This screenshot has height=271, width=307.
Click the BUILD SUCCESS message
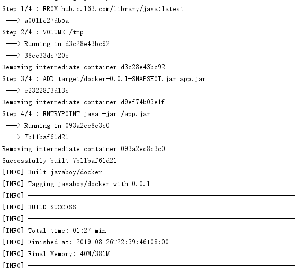tap(39, 207)
